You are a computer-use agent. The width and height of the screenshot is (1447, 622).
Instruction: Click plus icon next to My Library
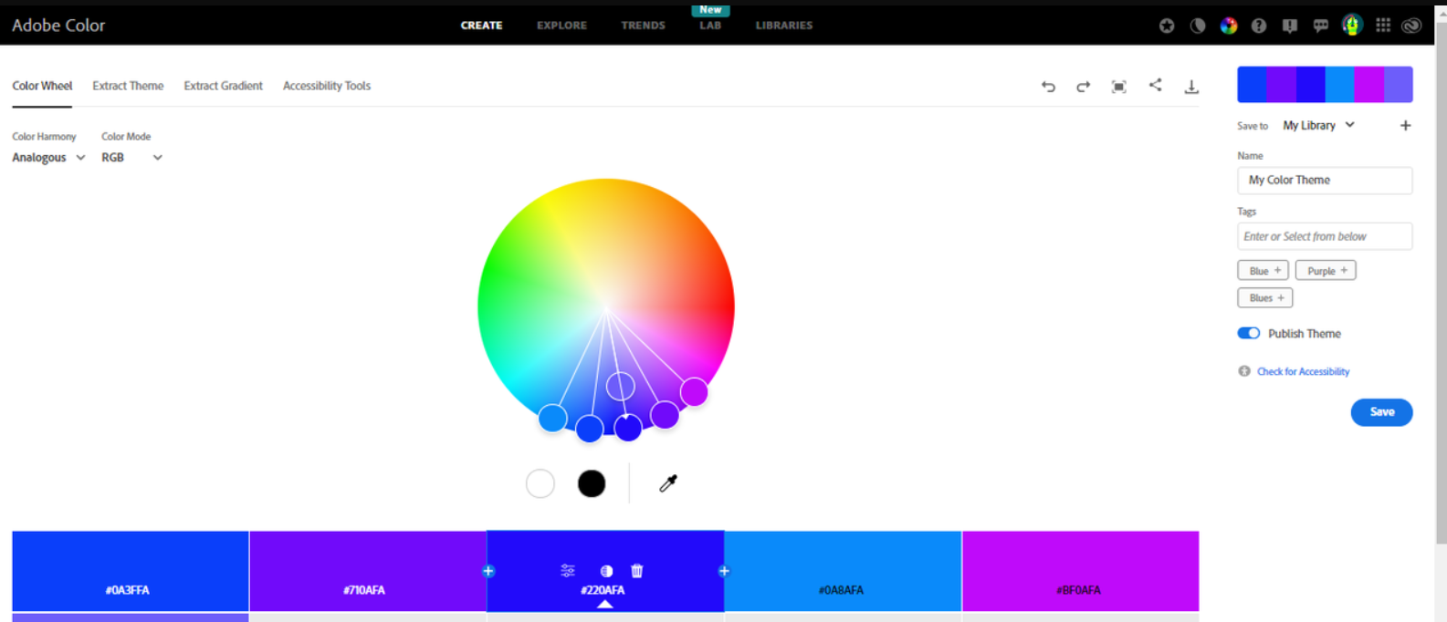pyautogui.click(x=1406, y=126)
